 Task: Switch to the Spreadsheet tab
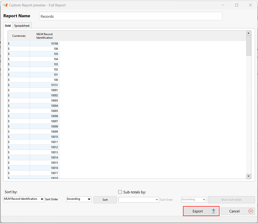[22, 26]
